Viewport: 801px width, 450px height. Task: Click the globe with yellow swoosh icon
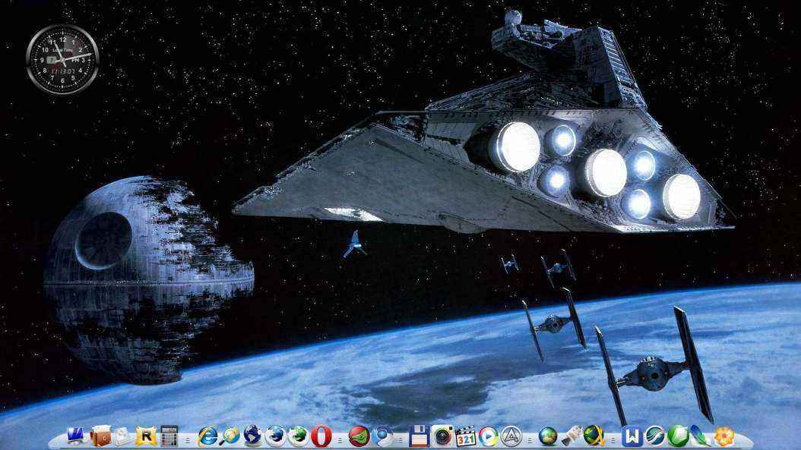594,436
